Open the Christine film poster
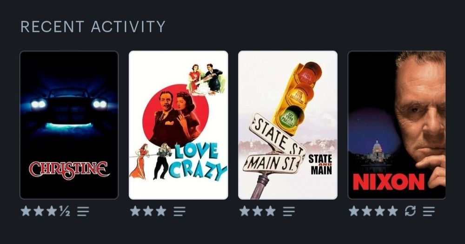 coord(69,125)
